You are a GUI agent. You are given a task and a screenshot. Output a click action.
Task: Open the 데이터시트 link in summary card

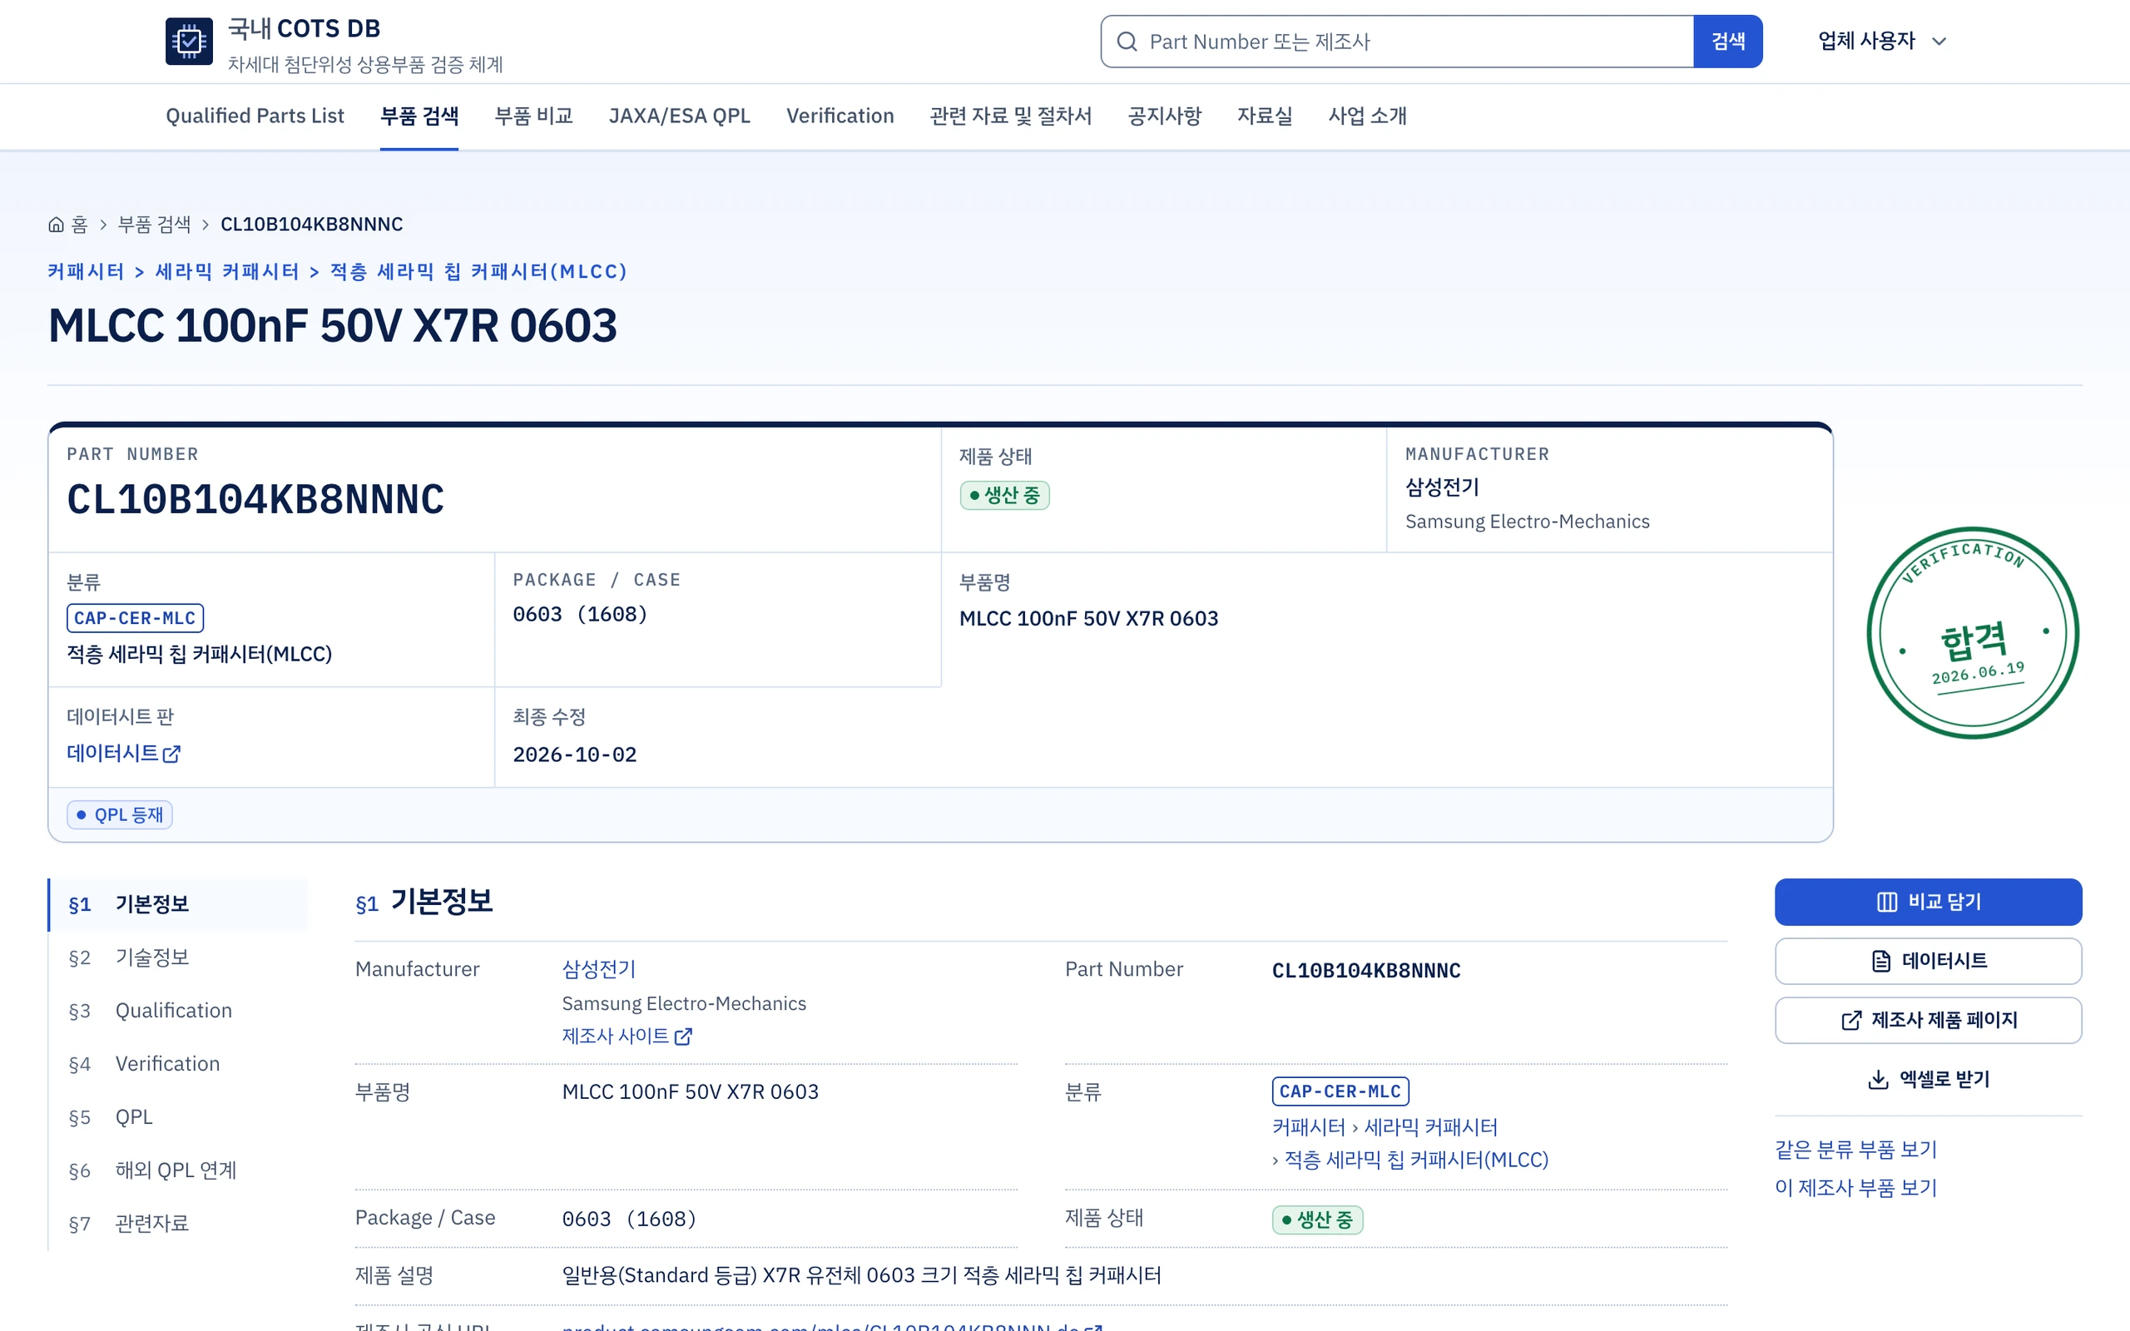124,754
